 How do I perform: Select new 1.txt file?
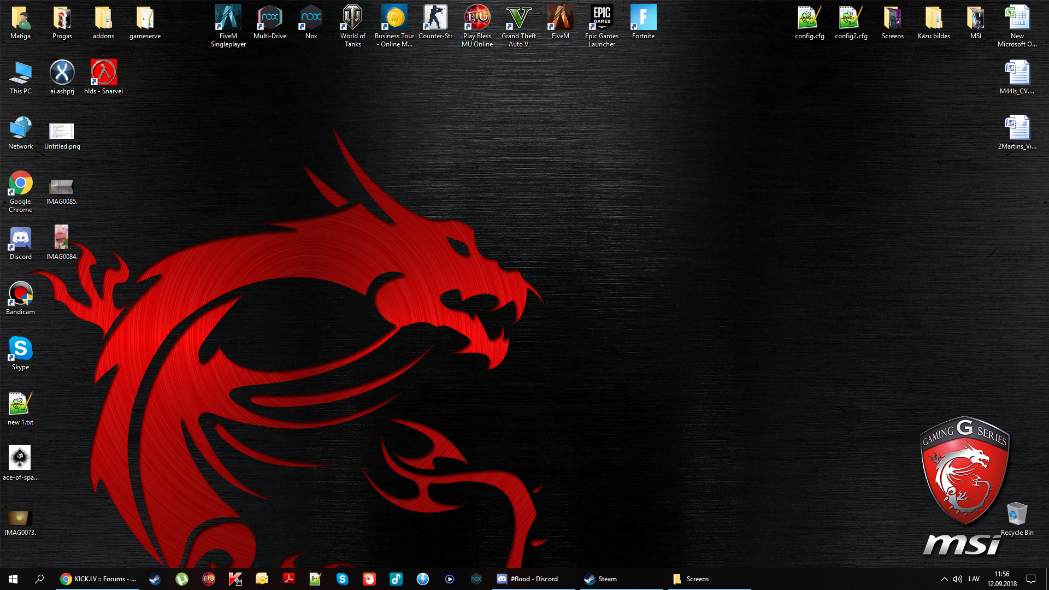(x=20, y=409)
